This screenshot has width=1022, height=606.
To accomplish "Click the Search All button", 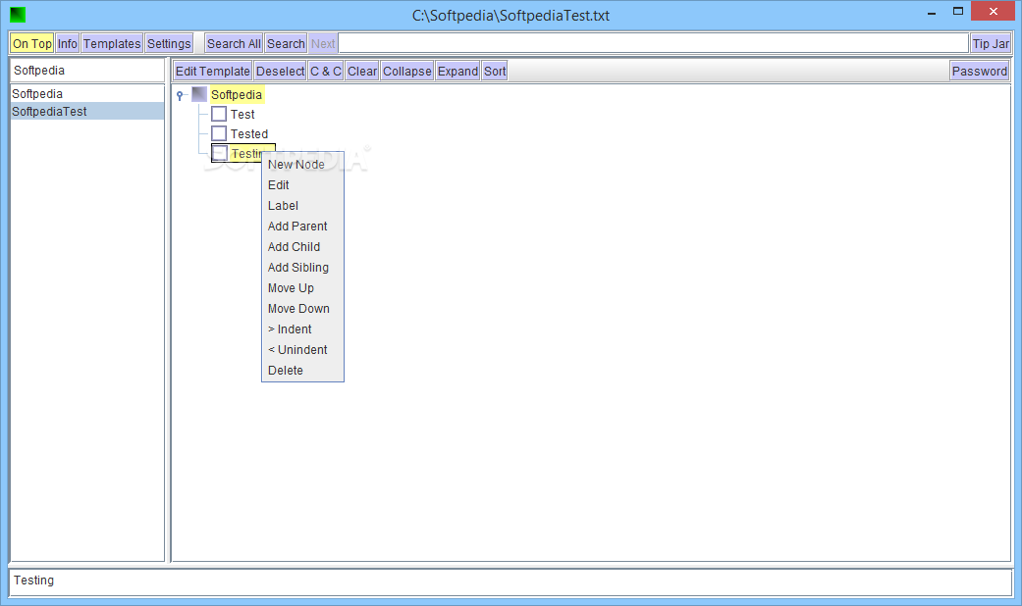I will point(234,43).
